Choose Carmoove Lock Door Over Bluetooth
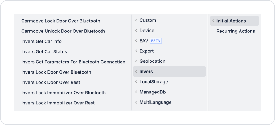Viewport: 275px width, 125px height. pyautogui.click(x=61, y=21)
